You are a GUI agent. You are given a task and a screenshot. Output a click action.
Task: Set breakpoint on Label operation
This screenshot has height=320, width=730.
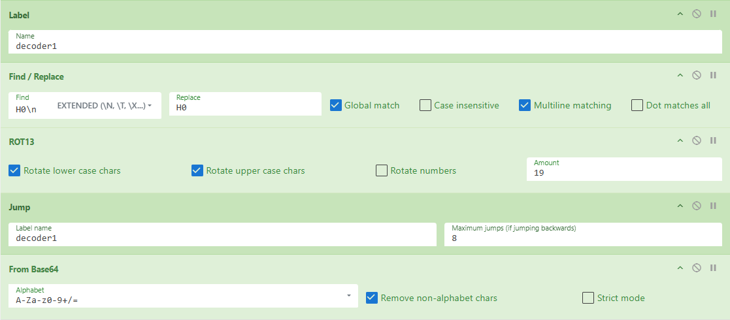(713, 14)
